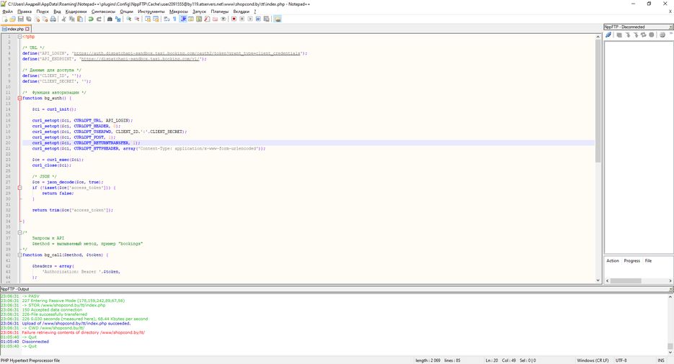Toggle file monitoring eye icon
This screenshot has width=674, height=364.
[223, 19]
